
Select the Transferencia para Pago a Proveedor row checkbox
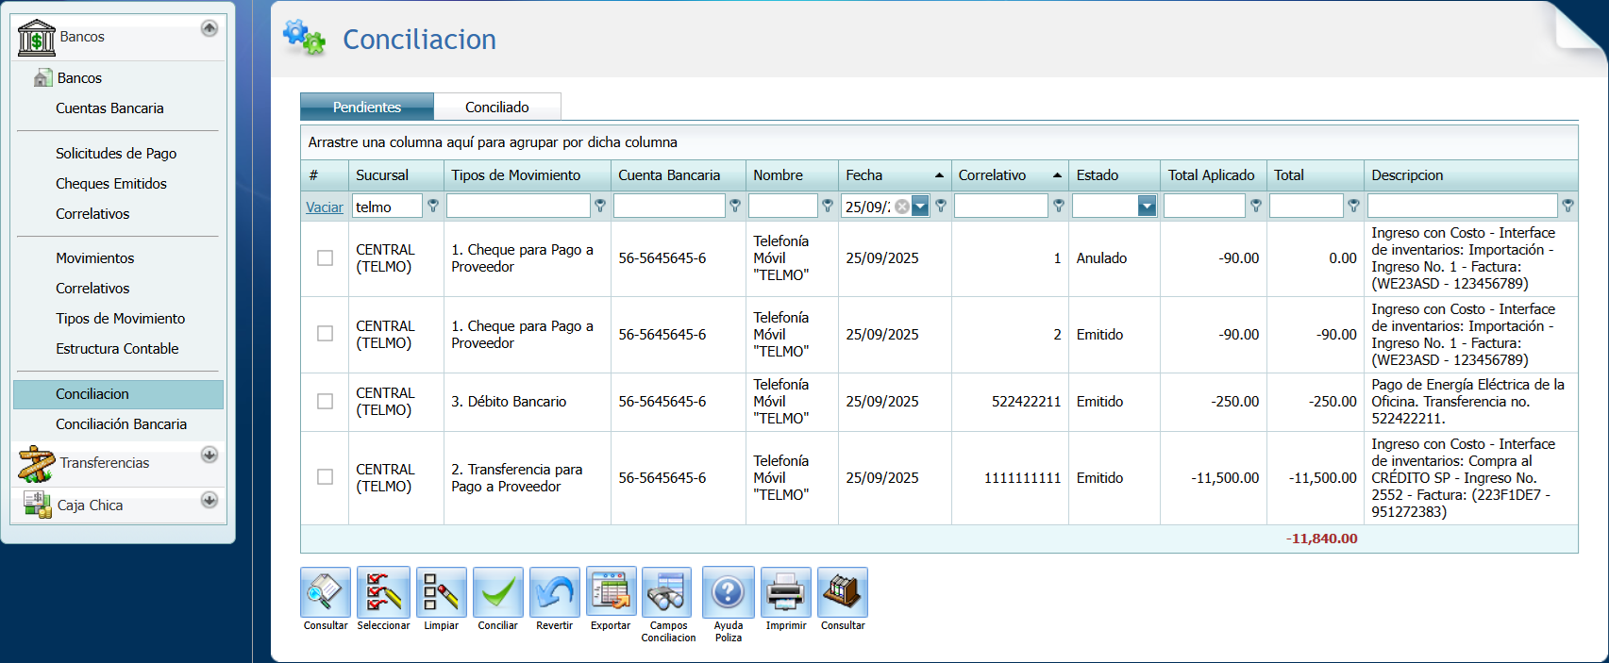click(x=325, y=477)
